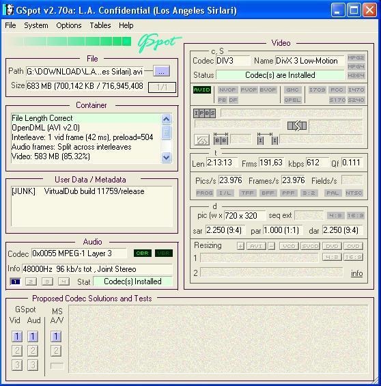Click the BFF indicator
This screenshot has width=381, height=386.
click(268, 193)
